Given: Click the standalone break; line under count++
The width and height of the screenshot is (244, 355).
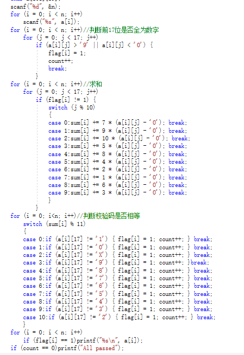Looking at the screenshot, I should pyautogui.click(x=58, y=69).
